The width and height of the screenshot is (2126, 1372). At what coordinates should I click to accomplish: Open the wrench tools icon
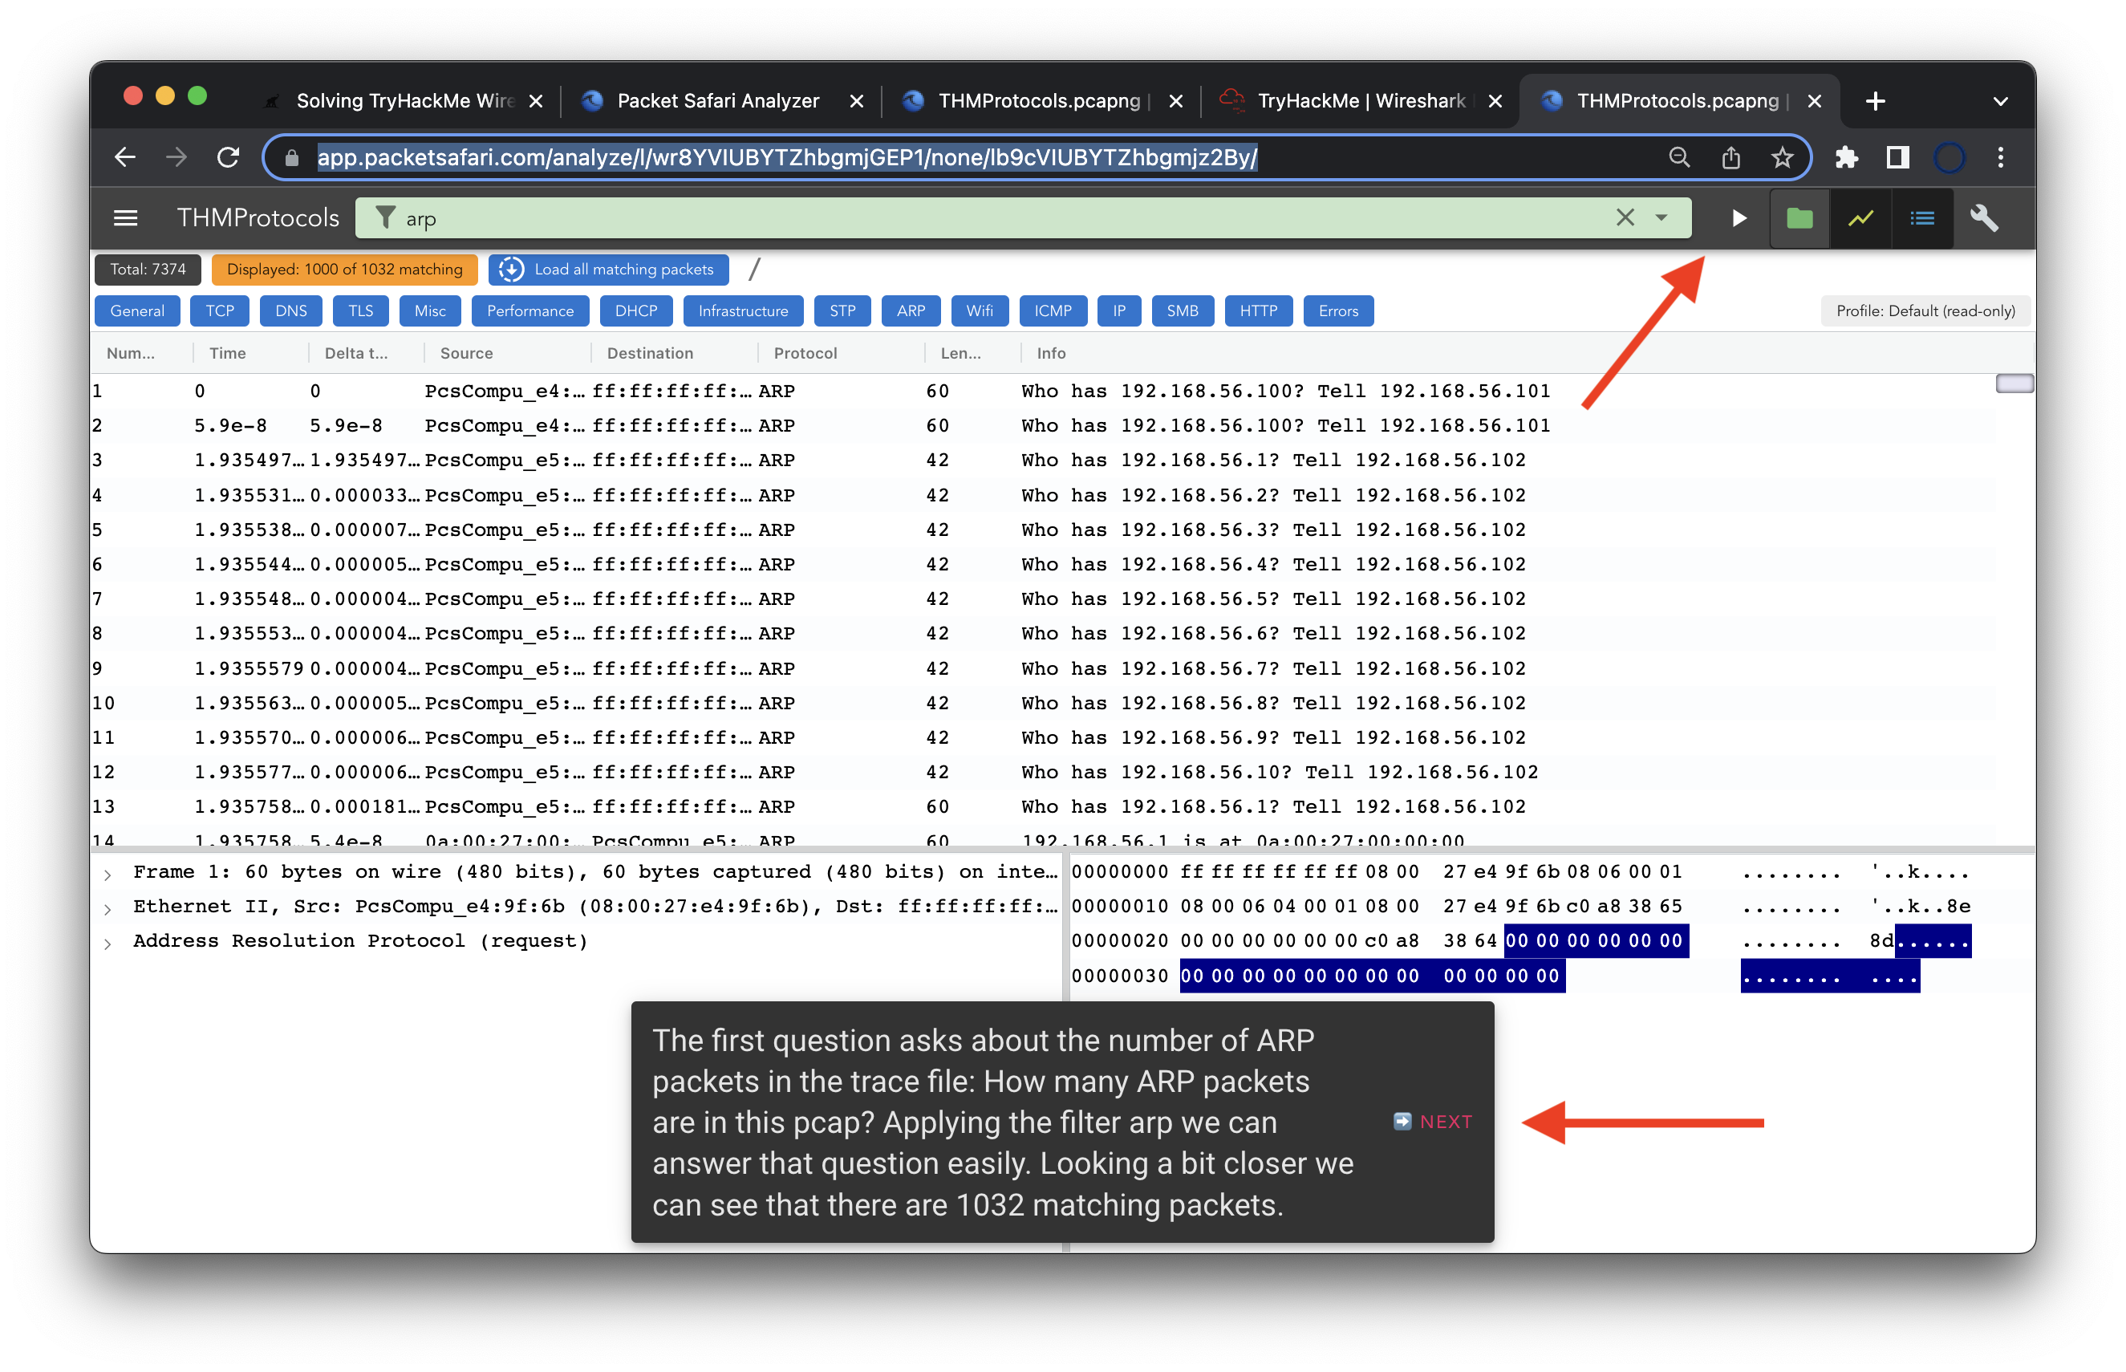(x=1984, y=218)
